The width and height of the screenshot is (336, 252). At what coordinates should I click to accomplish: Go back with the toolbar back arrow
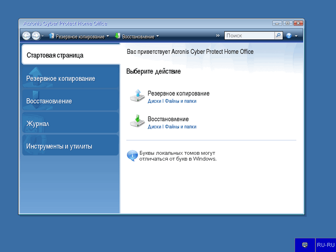point(26,36)
